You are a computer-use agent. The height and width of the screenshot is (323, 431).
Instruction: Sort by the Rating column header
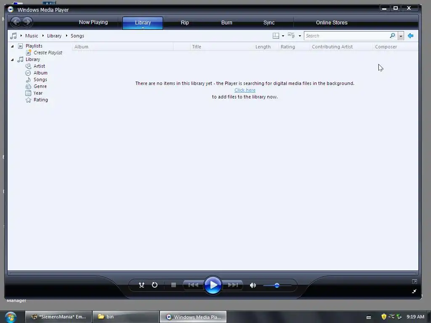click(294, 47)
